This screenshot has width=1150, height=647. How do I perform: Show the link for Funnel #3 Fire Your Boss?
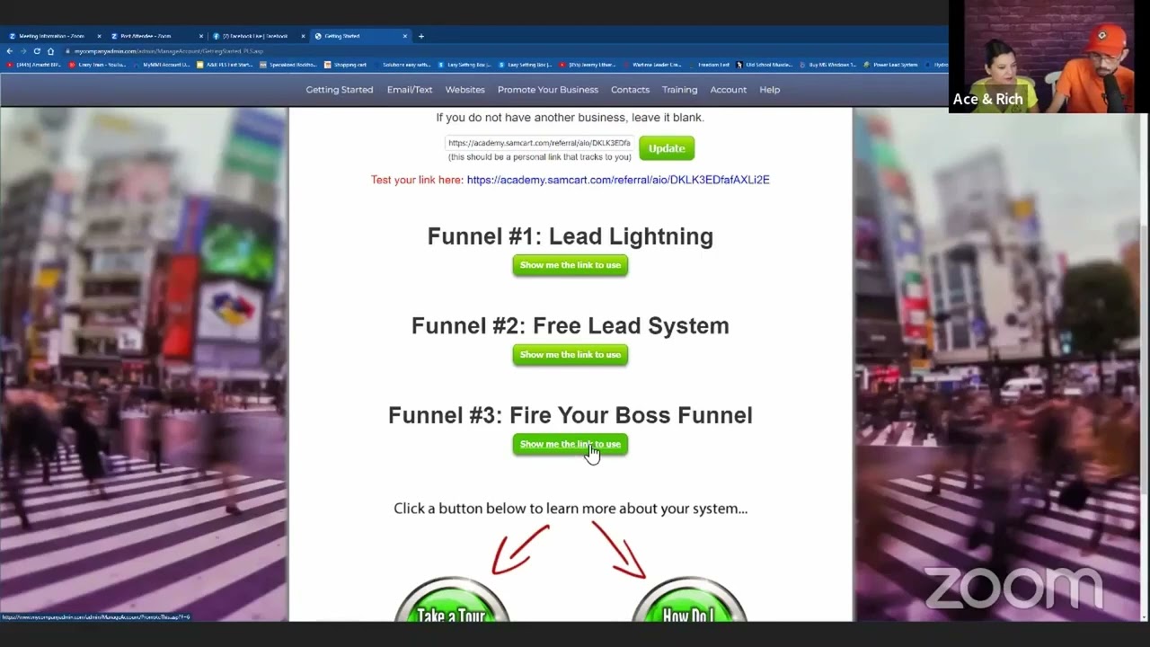(x=571, y=444)
